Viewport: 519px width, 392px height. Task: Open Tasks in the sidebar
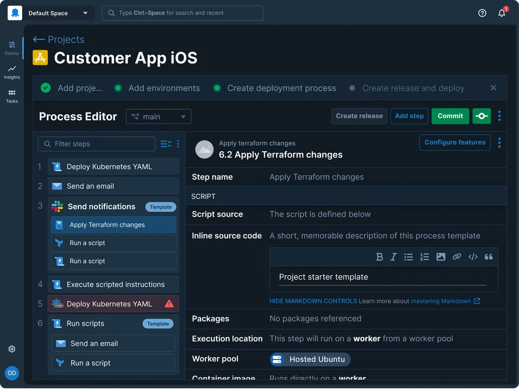(12, 96)
